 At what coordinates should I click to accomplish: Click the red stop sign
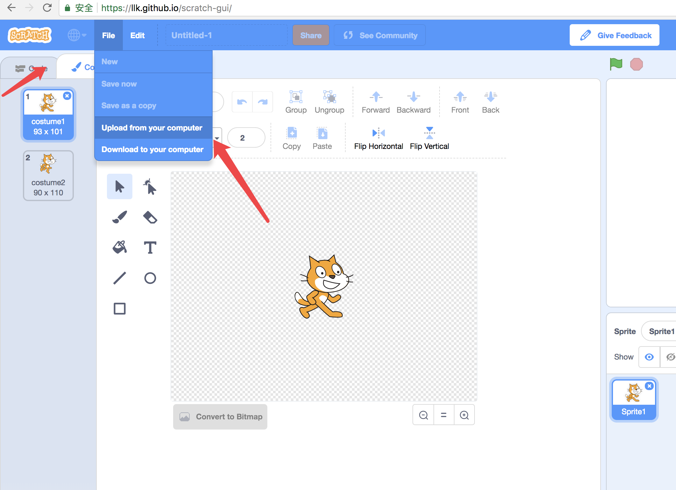coord(637,64)
